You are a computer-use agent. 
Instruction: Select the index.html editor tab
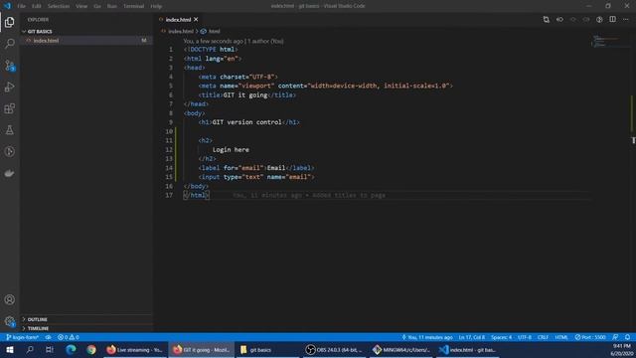click(178, 20)
